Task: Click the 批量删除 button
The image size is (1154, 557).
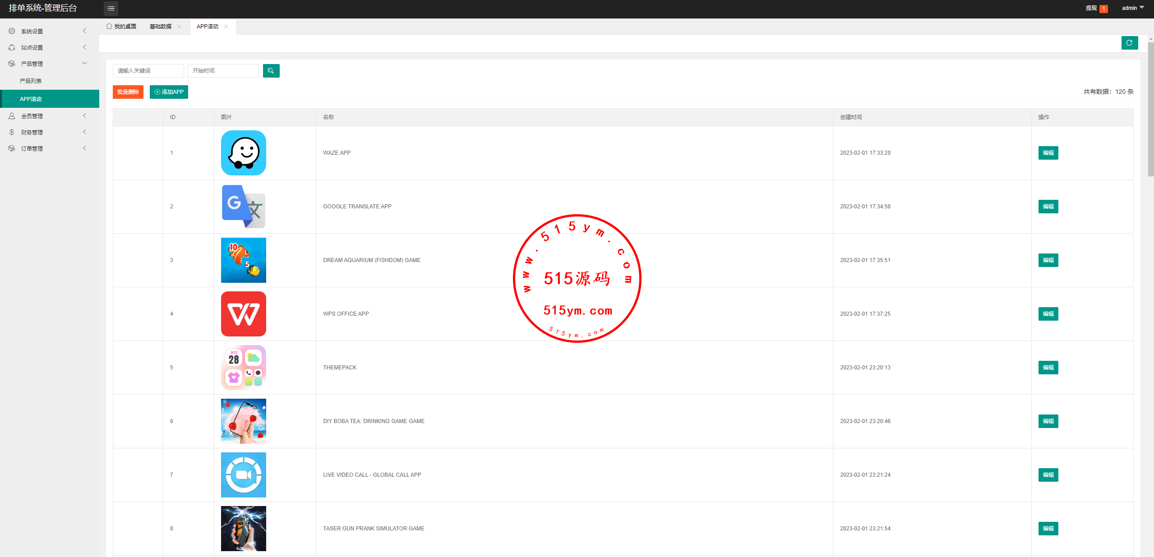Action: pyautogui.click(x=128, y=92)
